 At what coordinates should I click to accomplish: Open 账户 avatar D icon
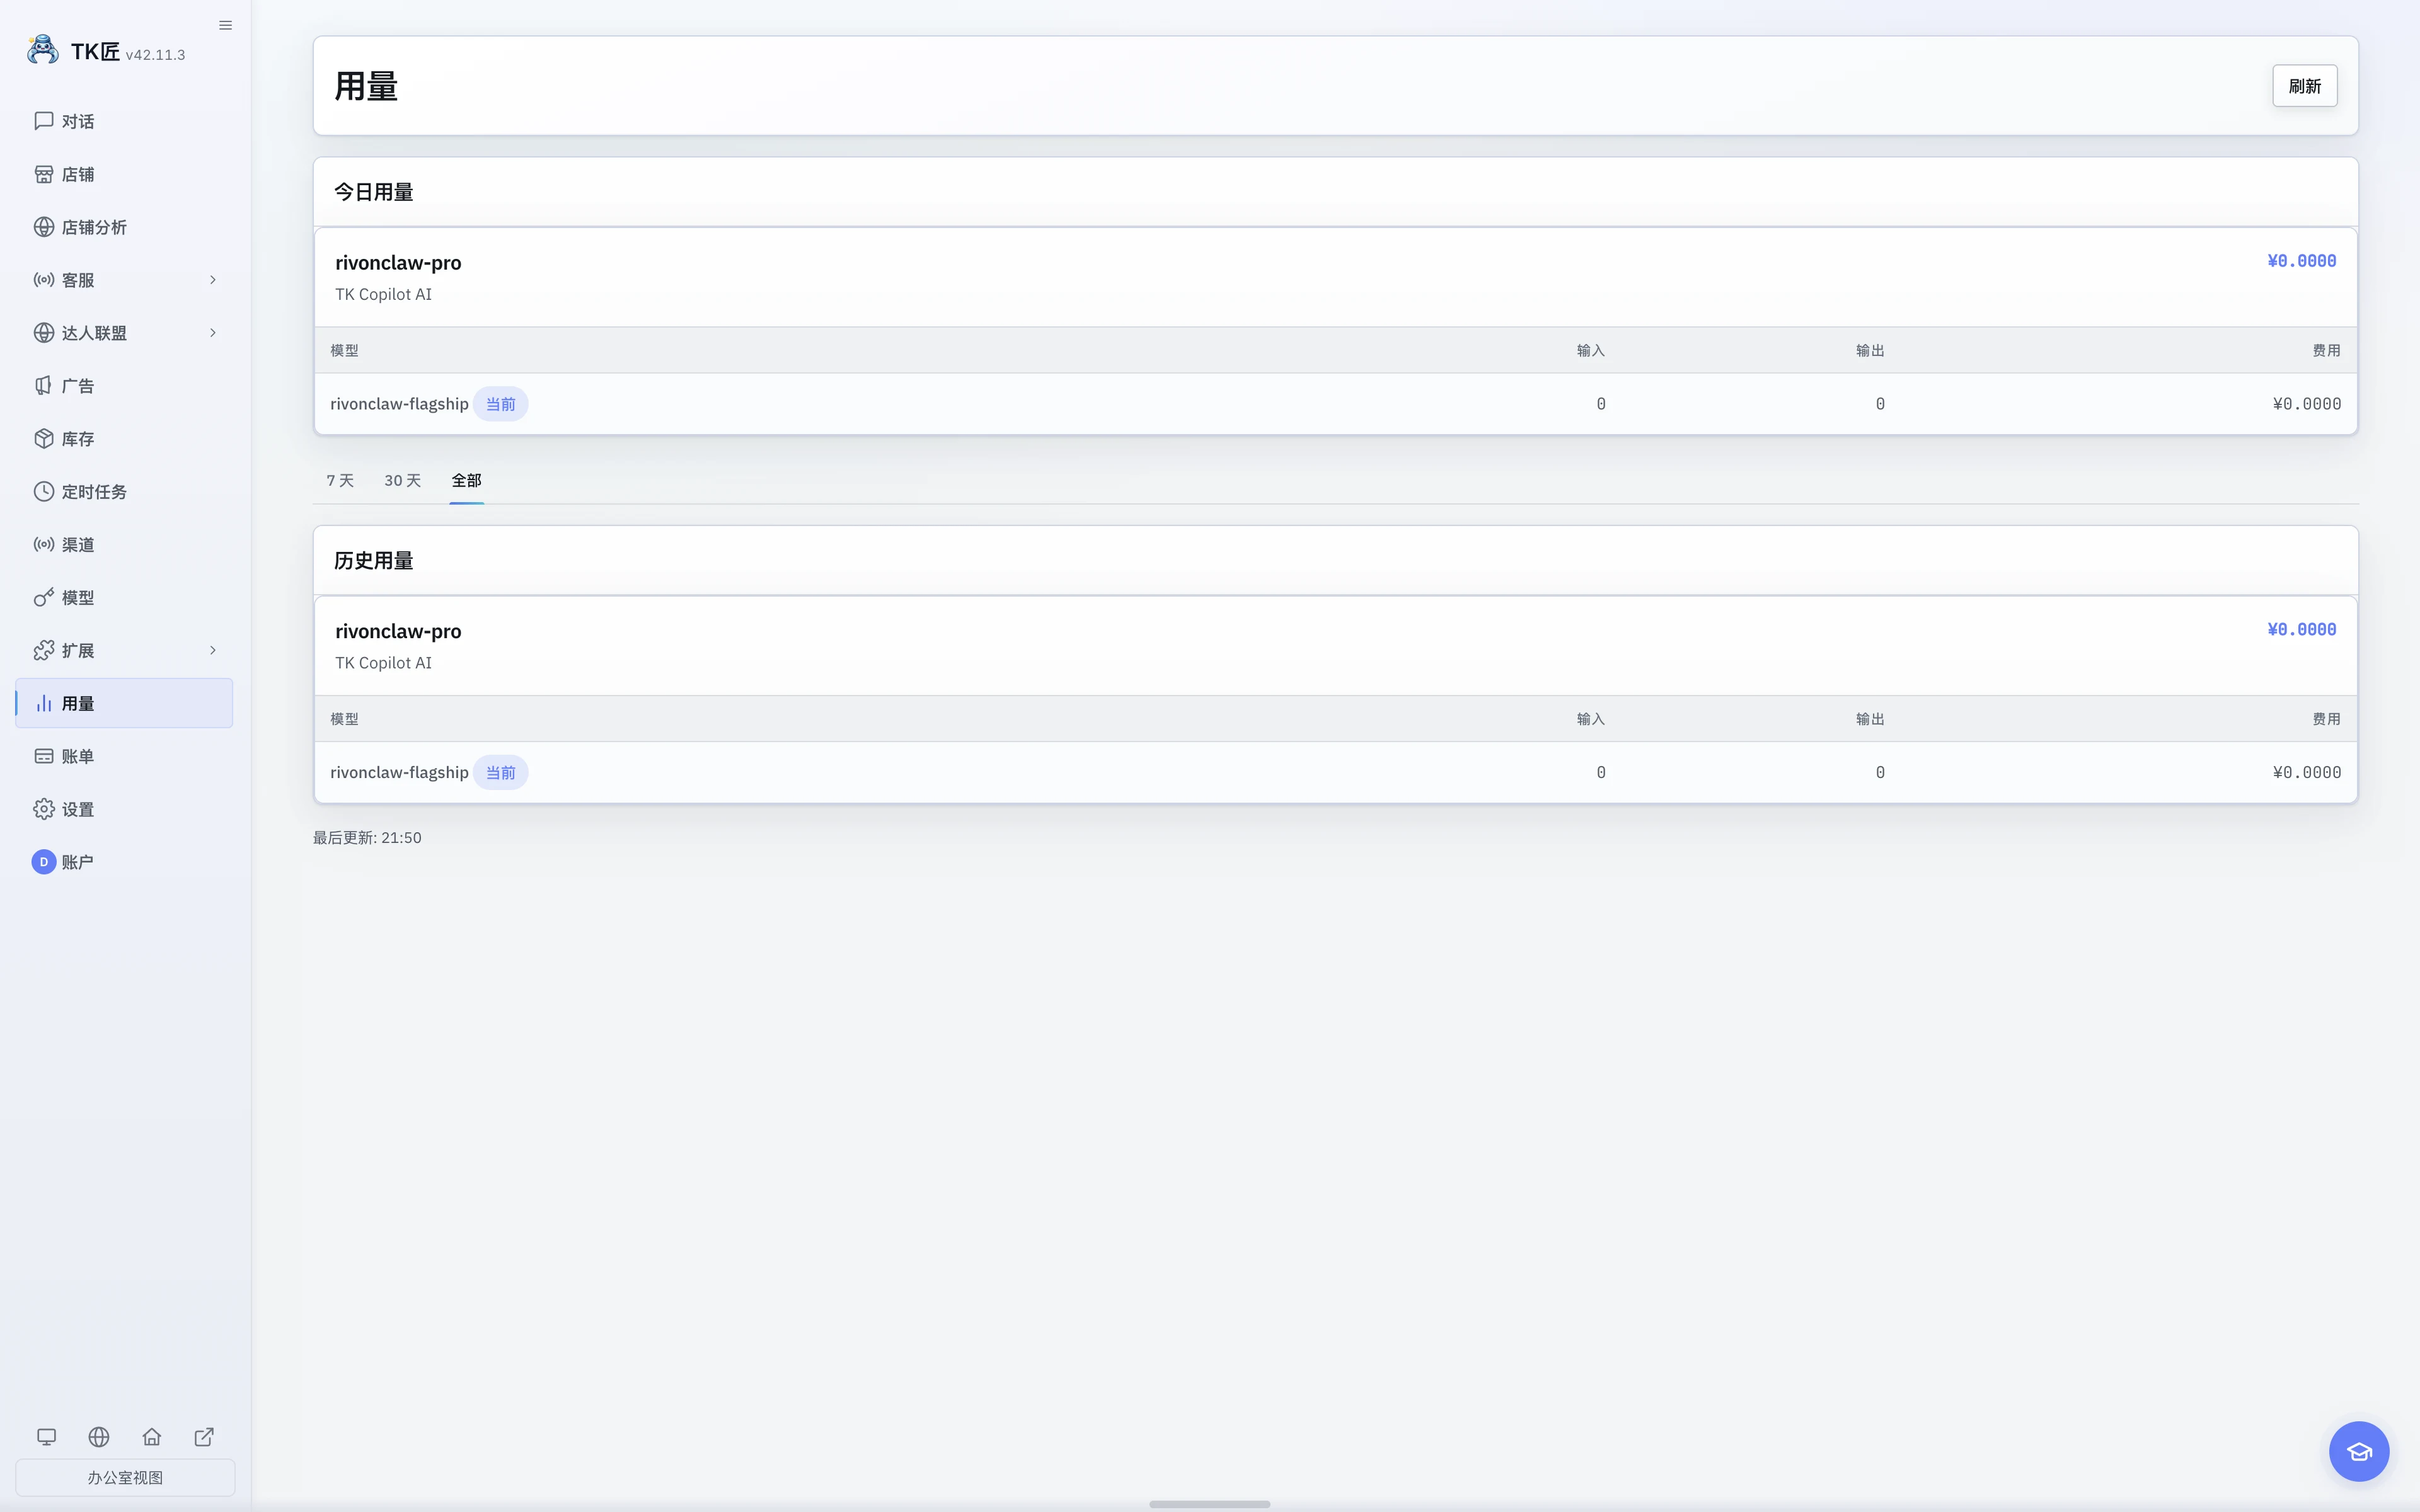(x=43, y=862)
